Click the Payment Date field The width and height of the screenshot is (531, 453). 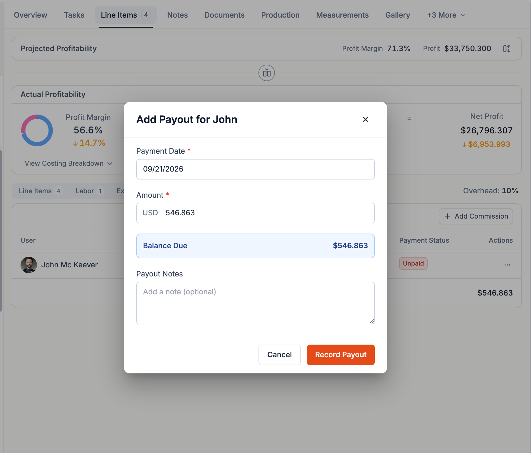pyautogui.click(x=256, y=169)
